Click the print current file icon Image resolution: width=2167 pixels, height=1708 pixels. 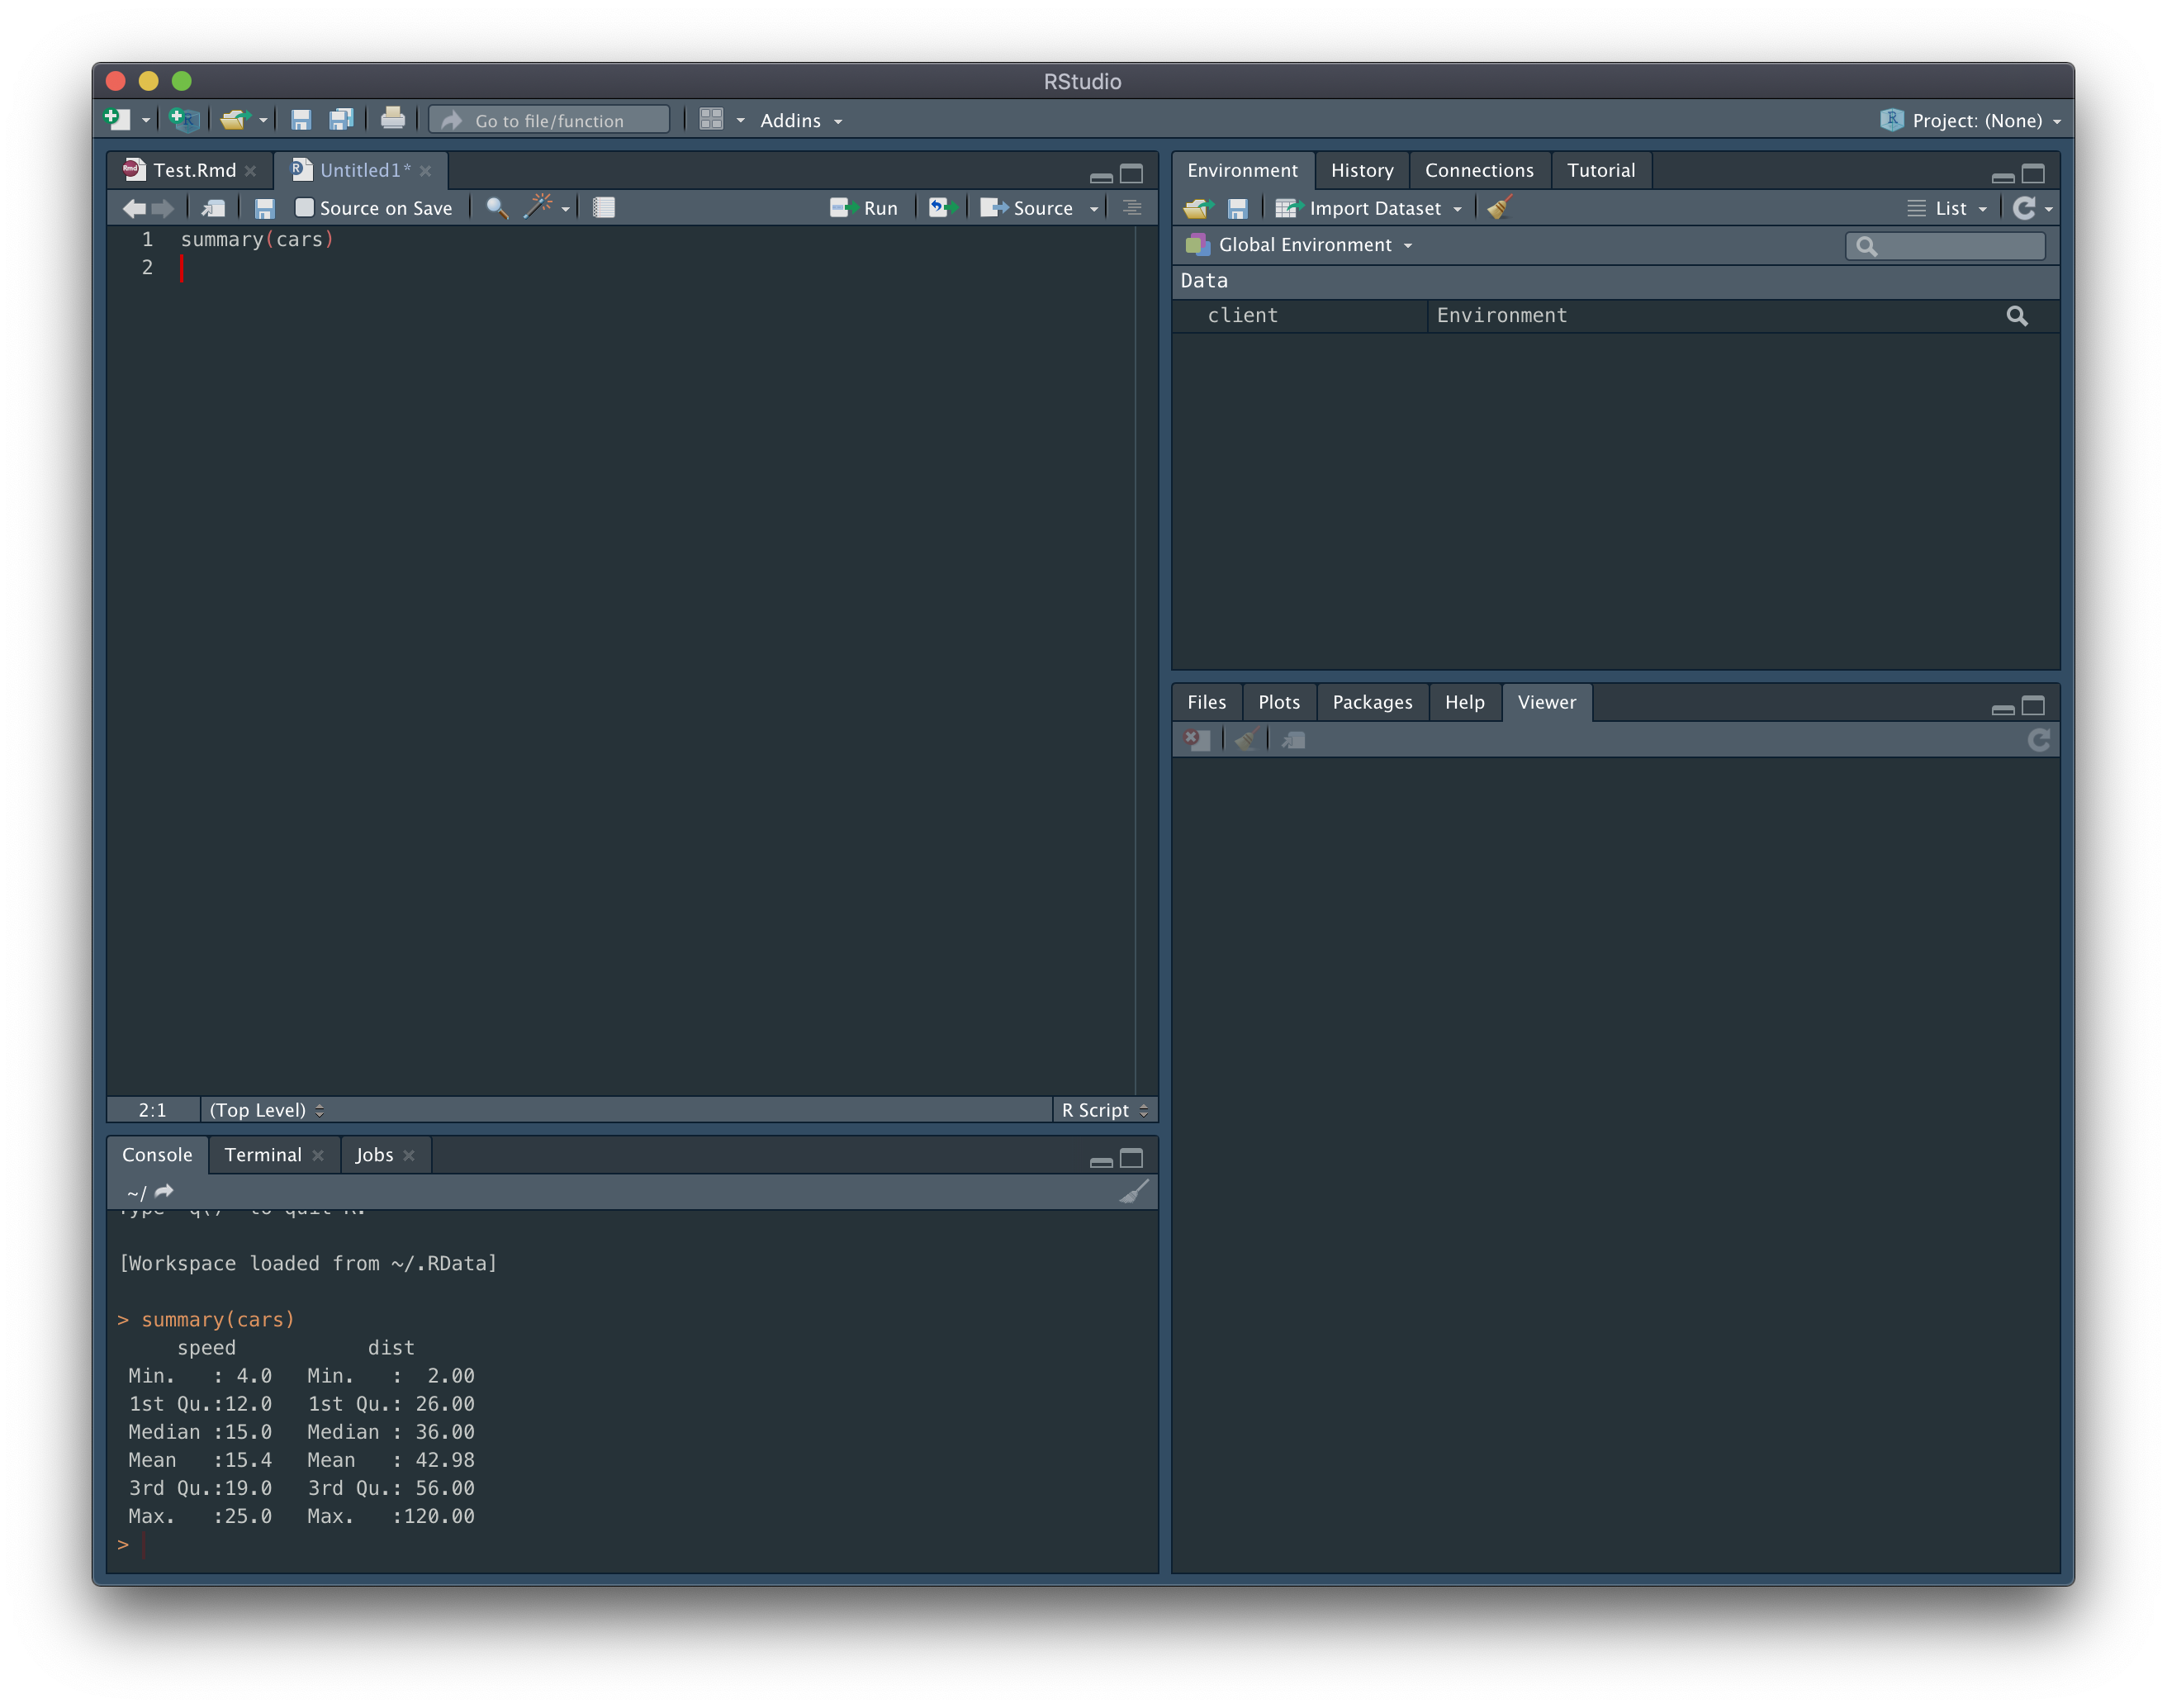393,120
